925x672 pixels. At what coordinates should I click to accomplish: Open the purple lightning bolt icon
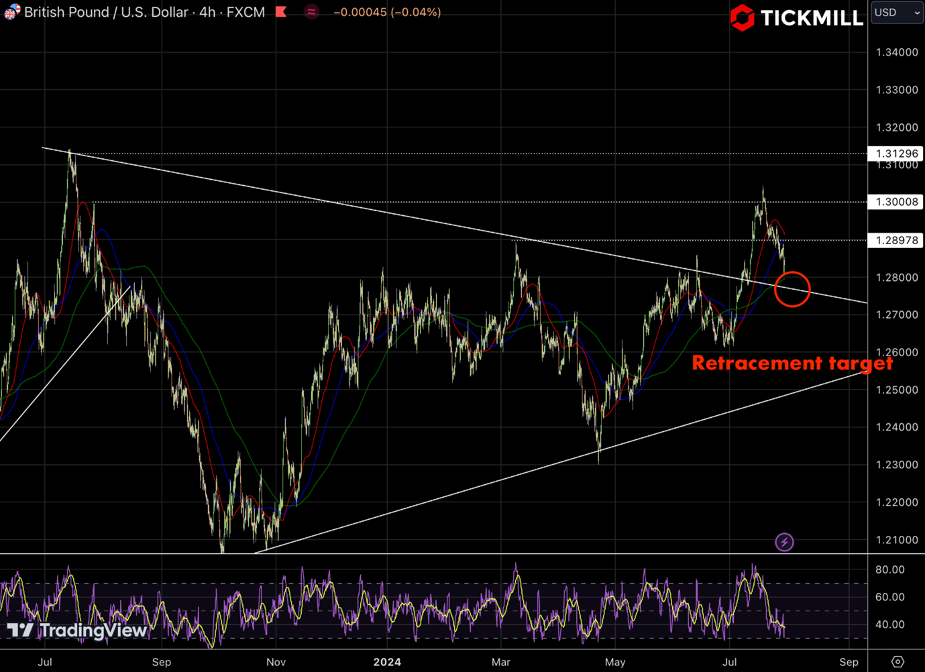(x=784, y=542)
